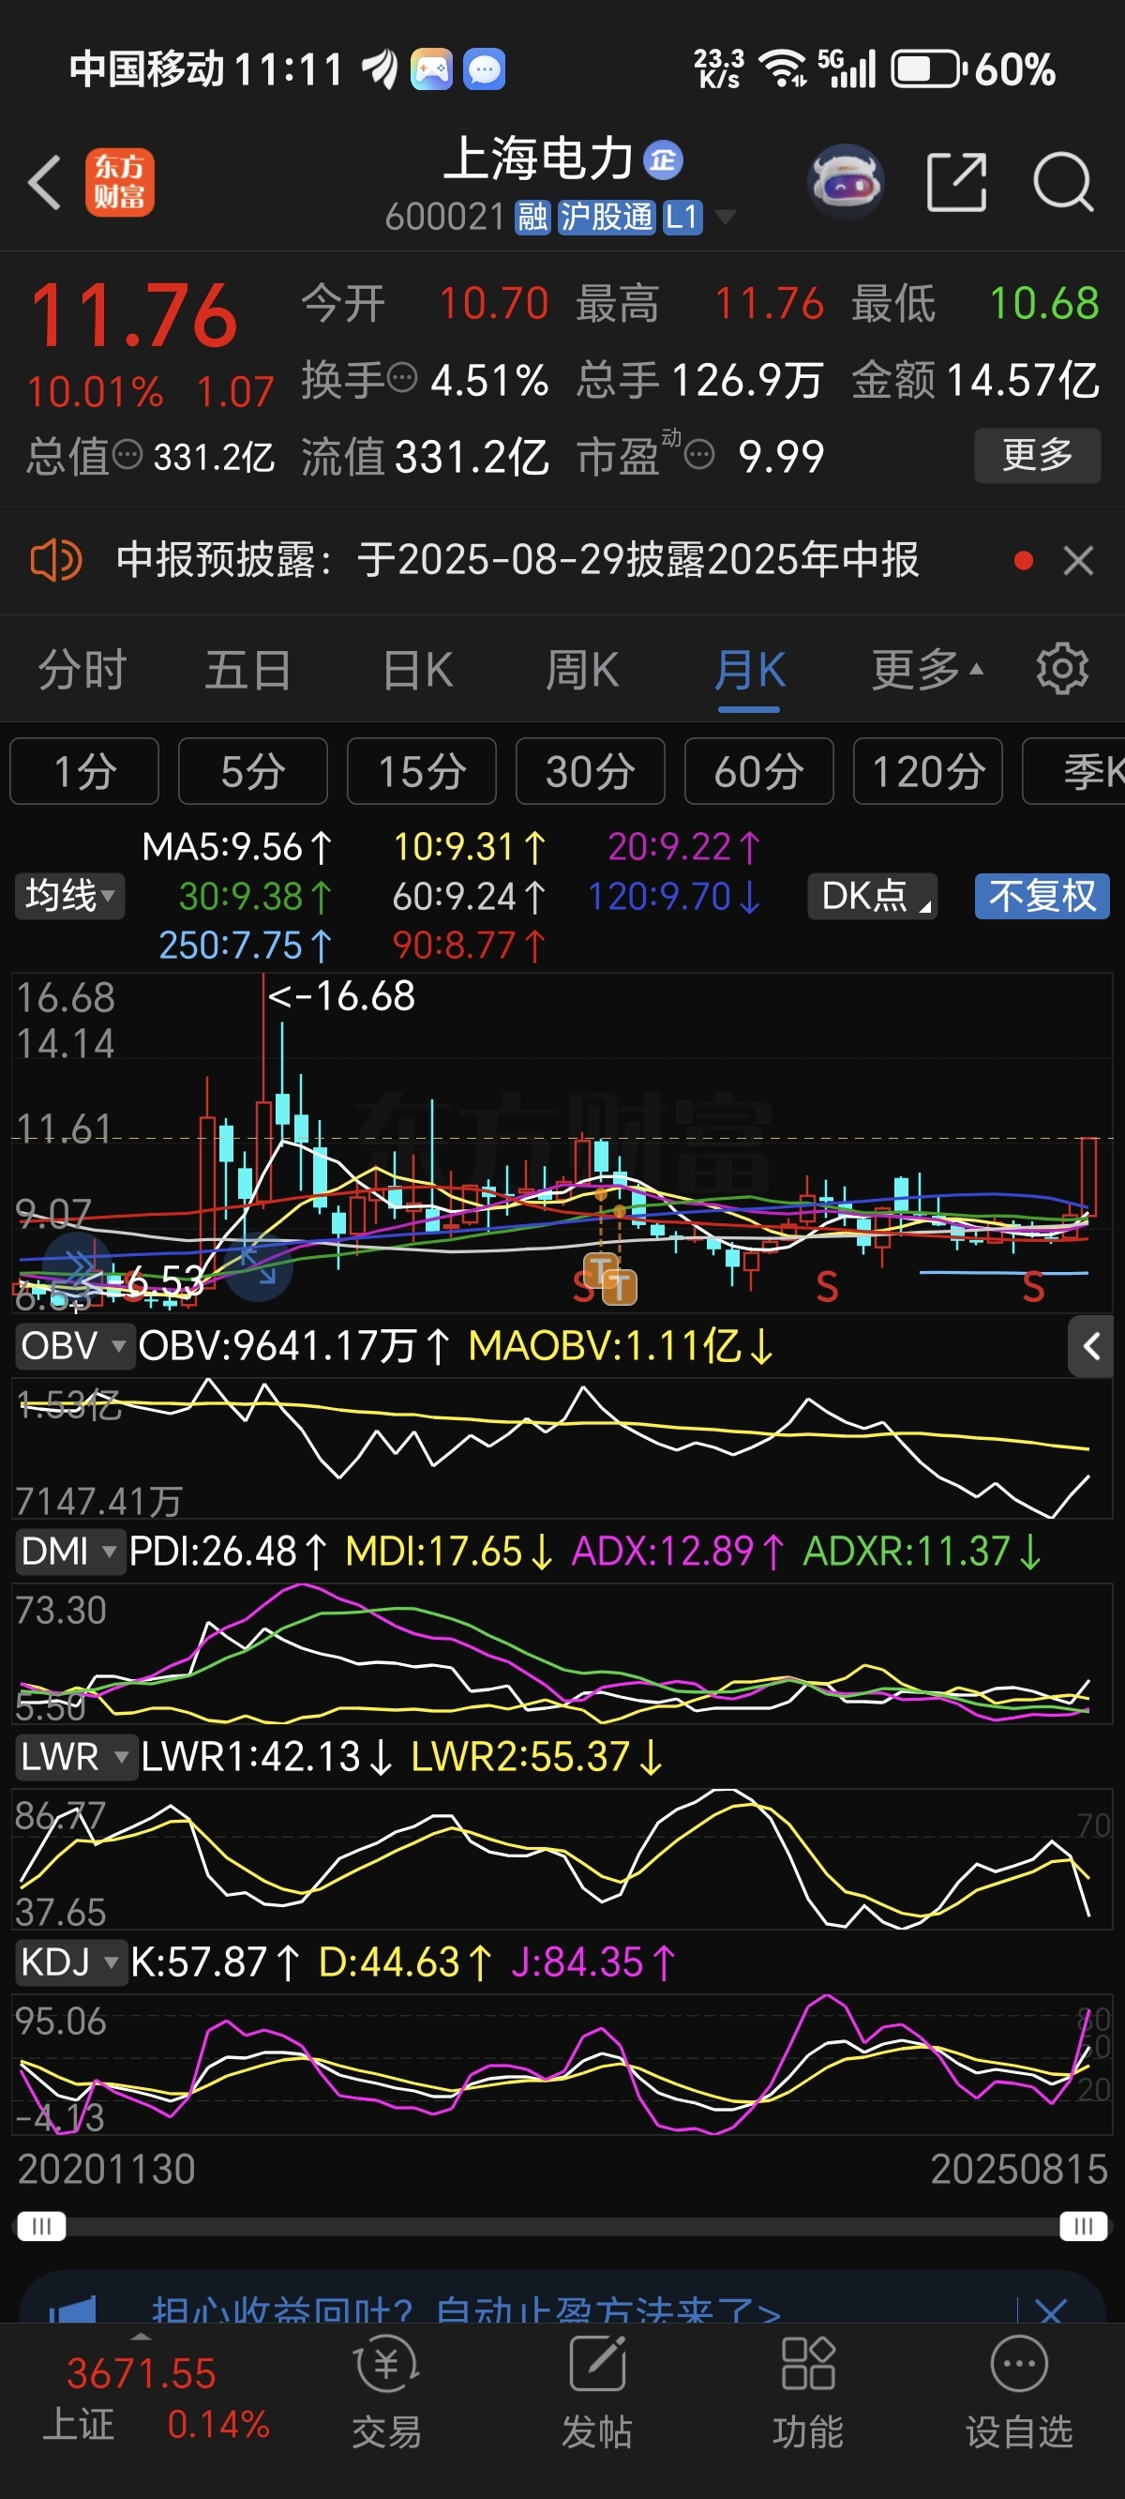Tap the 换手 info icon
The image size is (1125, 2499).
tap(401, 377)
